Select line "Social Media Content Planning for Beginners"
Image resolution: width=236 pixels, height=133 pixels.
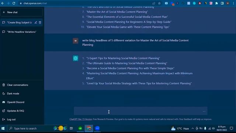(x=129, y=22)
